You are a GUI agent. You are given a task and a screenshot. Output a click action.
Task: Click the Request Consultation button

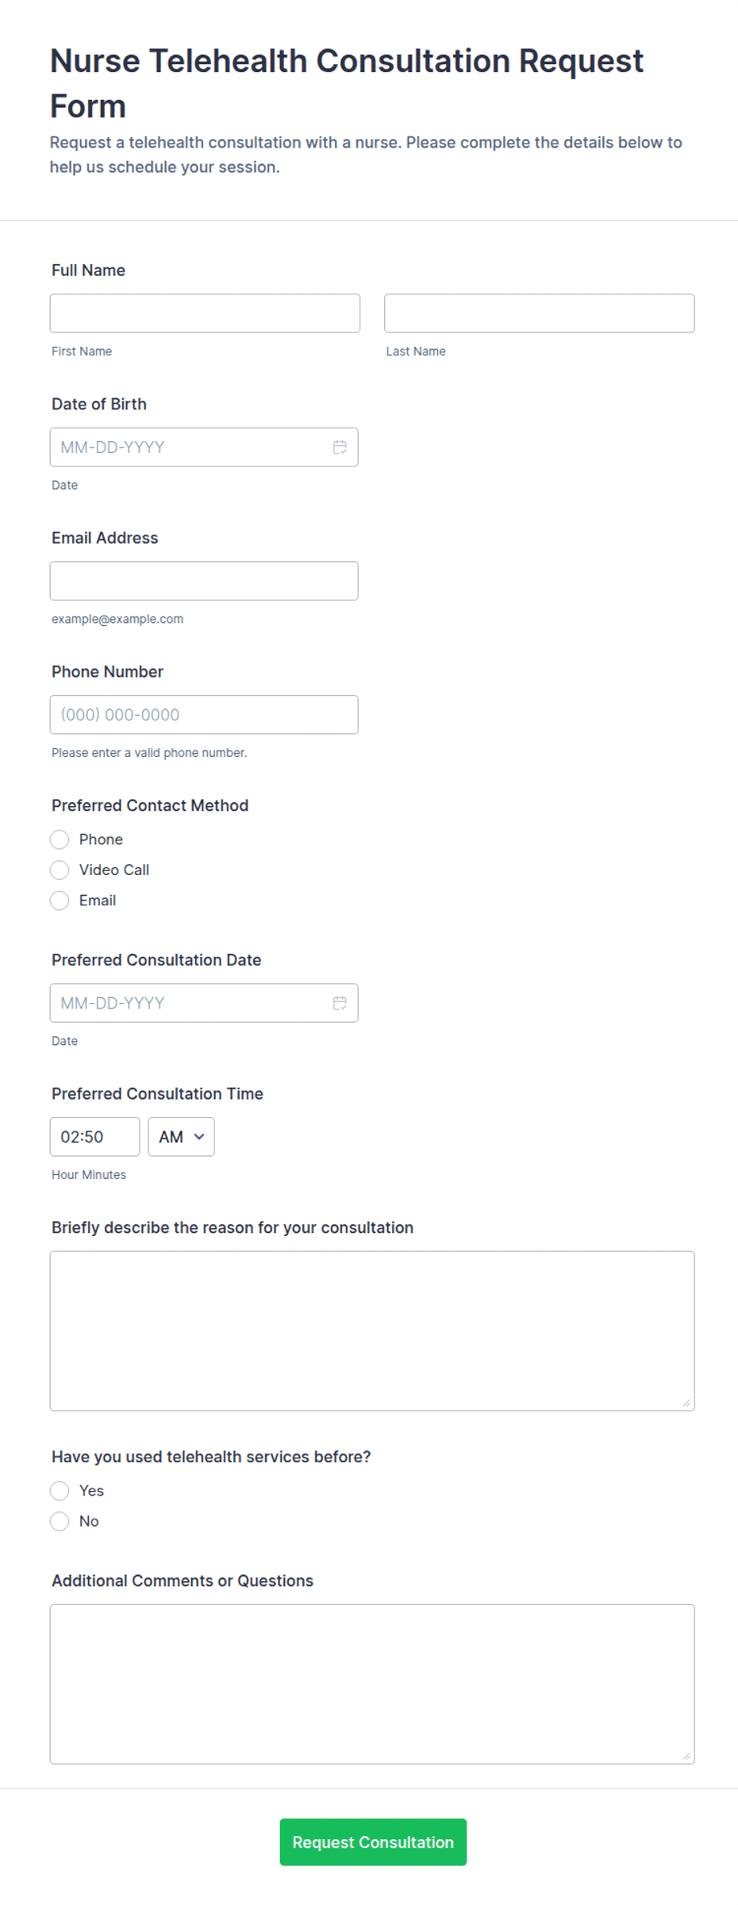pyautogui.click(x=373, y=1842)
